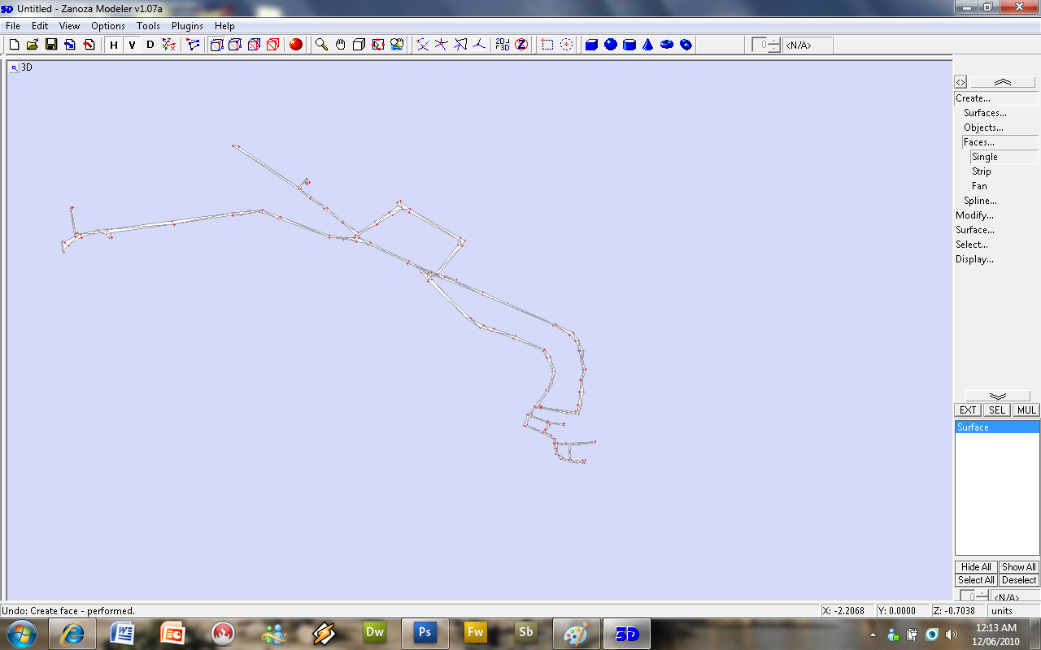1041x650 pixels.
Task: Toggle the MUL selection mode button
Action: pyautogui.click(x=1026, y=410)
